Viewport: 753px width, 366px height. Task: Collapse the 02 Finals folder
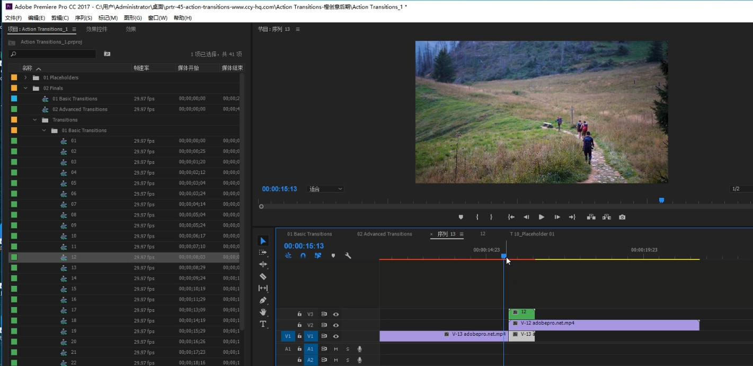pyautogui.click(x=25, y=88)
